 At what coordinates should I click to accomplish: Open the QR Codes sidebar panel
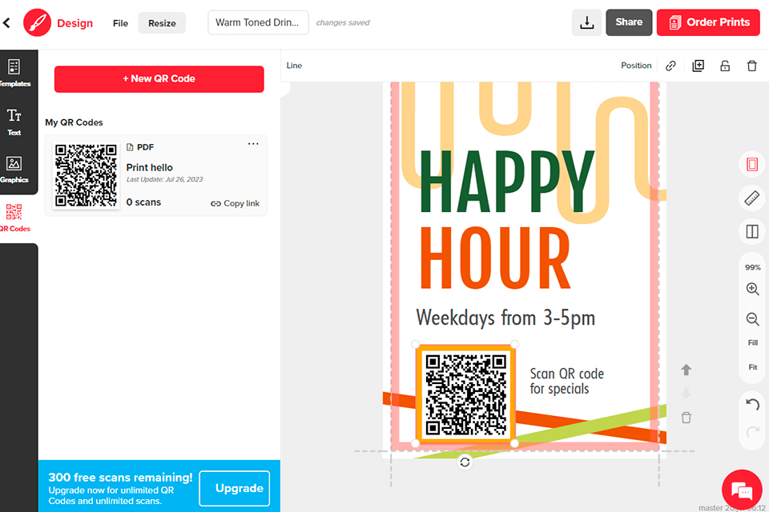point(14,218)
